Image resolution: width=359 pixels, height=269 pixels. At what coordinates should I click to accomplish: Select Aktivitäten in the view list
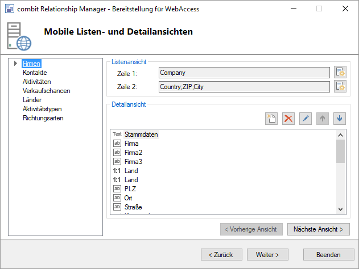tap(37, 82)
